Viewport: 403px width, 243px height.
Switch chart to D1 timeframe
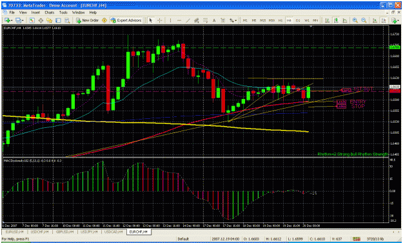(x=298, y=21)
